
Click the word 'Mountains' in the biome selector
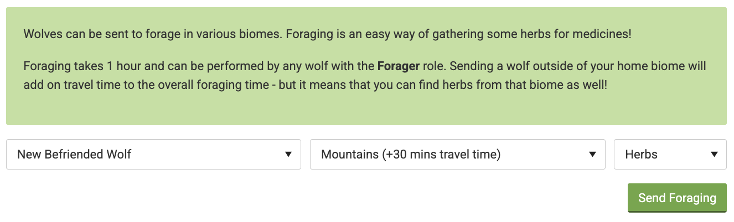click(x=349, y=155)
